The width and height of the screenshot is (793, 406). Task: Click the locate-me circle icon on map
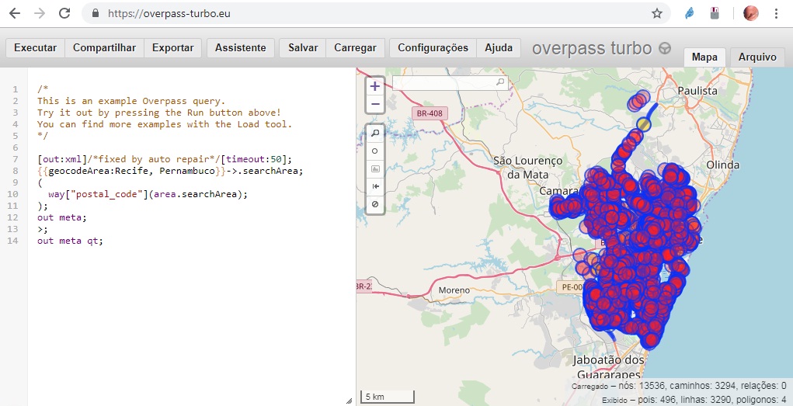point(375,151)
